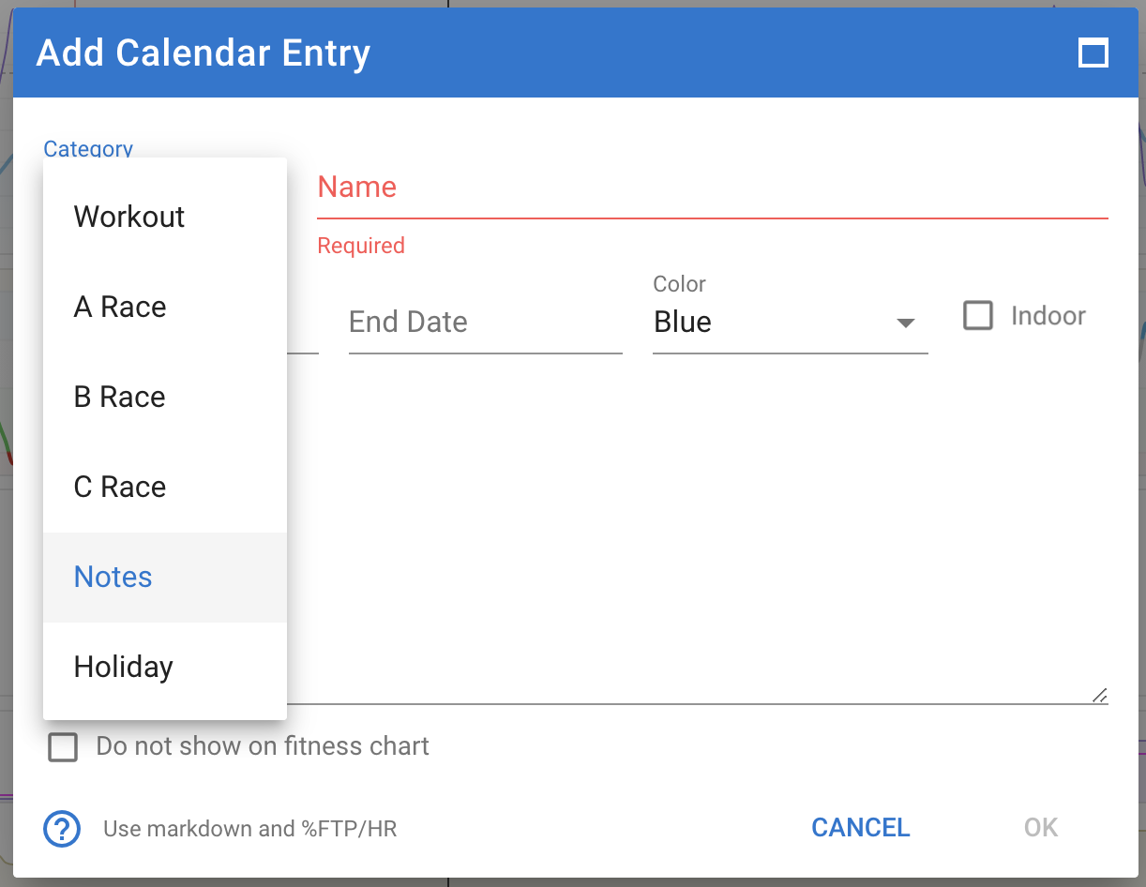Open the Blue color dropdown
This screenshot has height=887, width=1146.
tap(790, 323)
